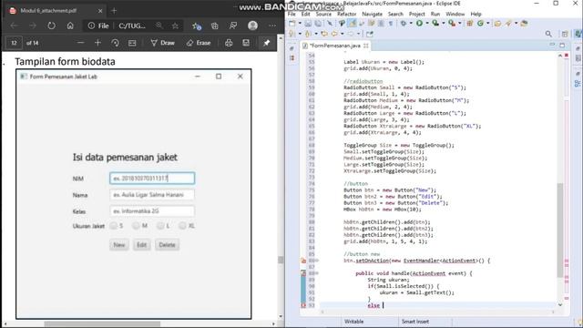Click the Save icon in Eclipse toolbar

[308, 24]
